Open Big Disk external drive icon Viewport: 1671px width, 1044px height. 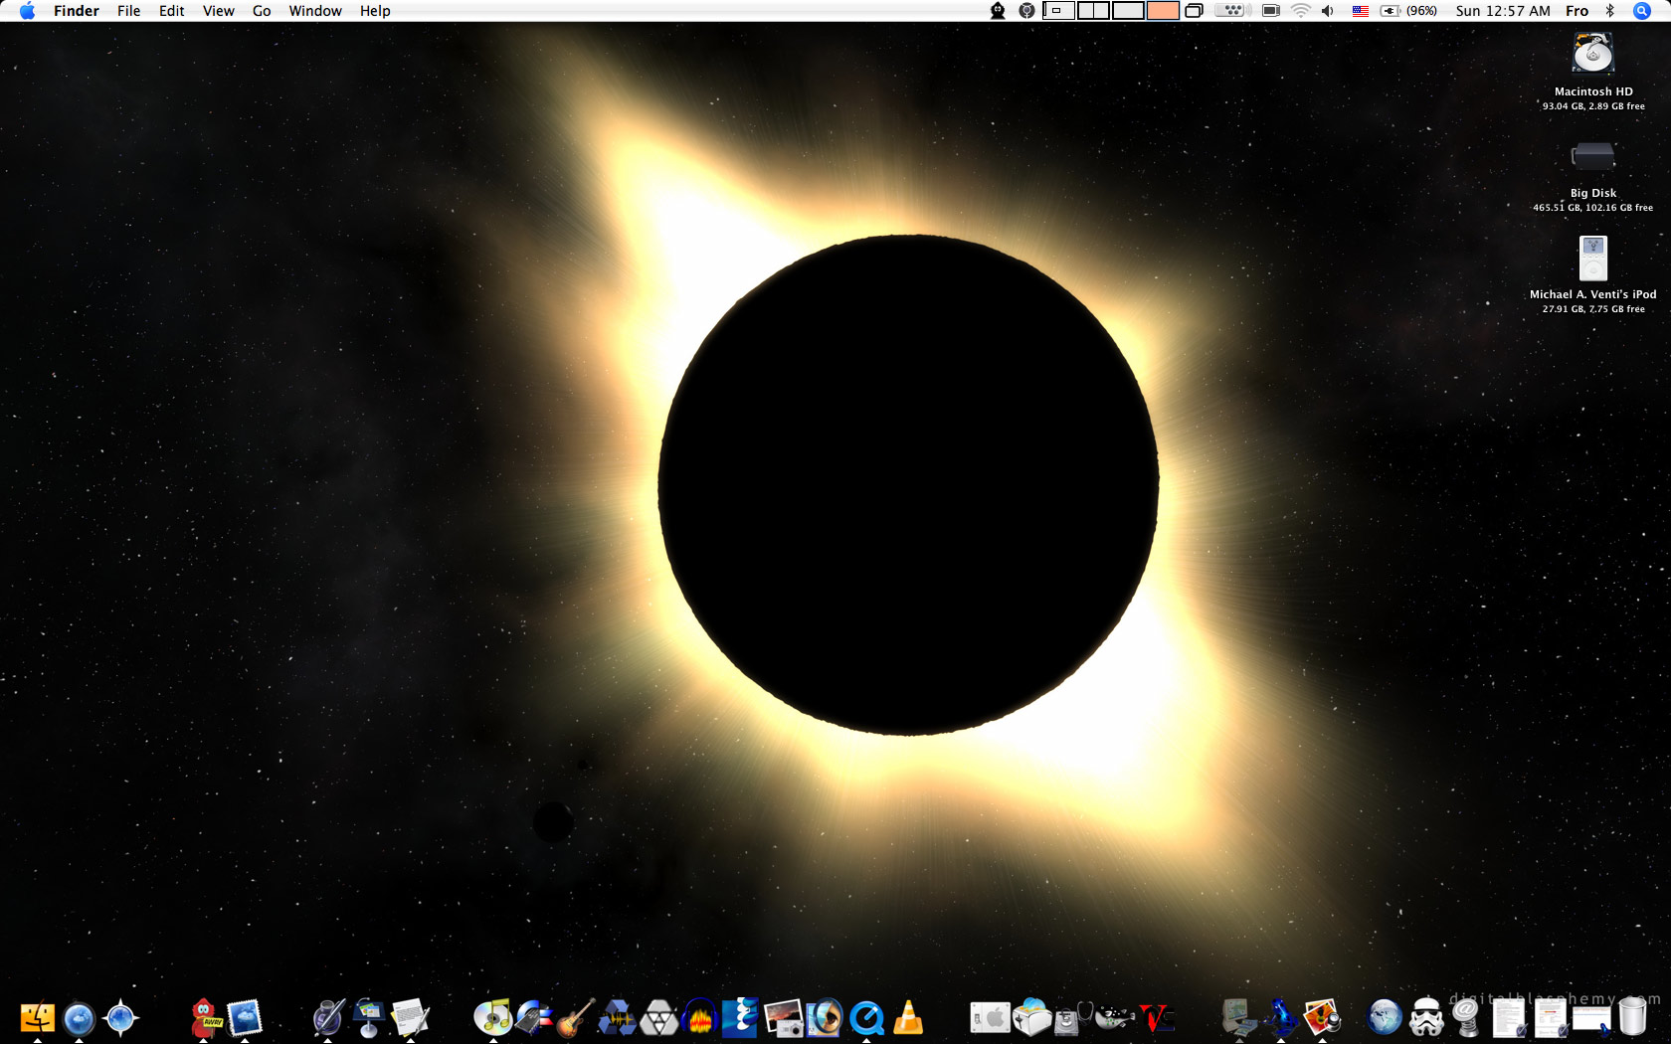1592,156
